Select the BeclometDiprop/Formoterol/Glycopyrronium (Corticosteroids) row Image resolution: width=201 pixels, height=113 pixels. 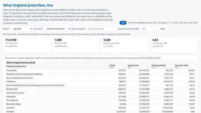[100, 85]
